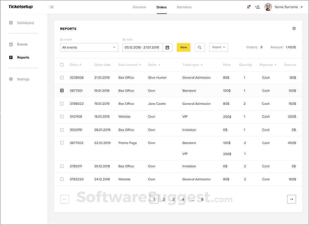Click Promo Page sale channel cell
Image resolution: width=309 pixels, height=225 pixels.
tap(128, 143)
